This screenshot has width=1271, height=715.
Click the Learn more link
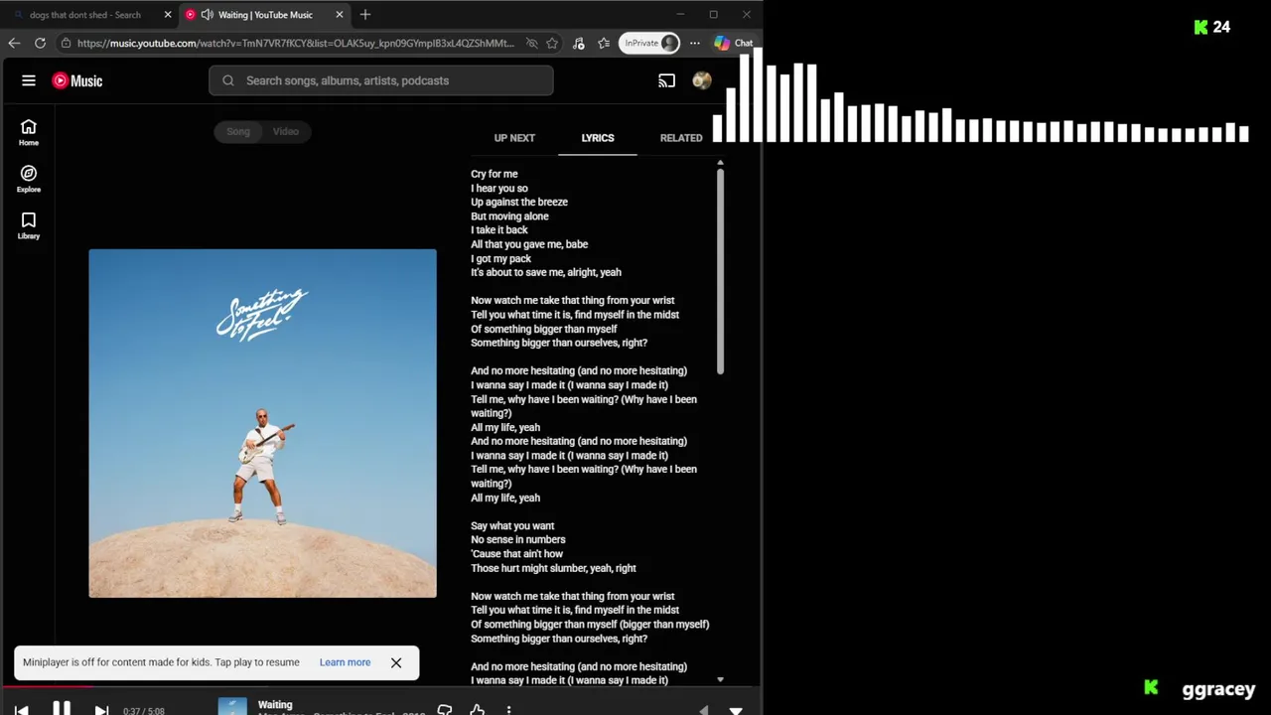tap(345, 662)
